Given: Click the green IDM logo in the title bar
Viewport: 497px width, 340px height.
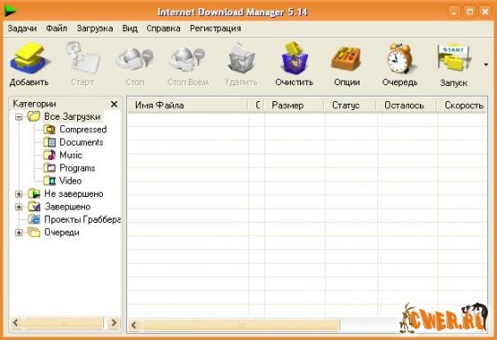Looking at the screenshot, I should pos(11,12).
